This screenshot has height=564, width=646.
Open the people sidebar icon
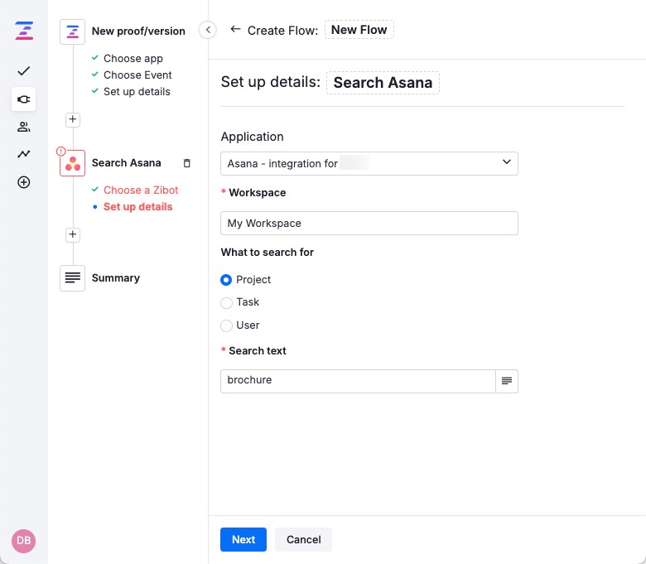24,127
